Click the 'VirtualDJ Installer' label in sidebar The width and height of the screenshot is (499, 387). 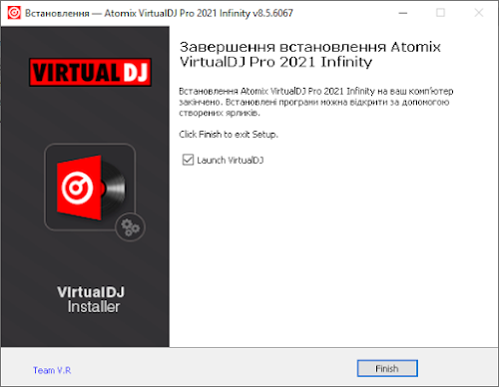point(91,299)
